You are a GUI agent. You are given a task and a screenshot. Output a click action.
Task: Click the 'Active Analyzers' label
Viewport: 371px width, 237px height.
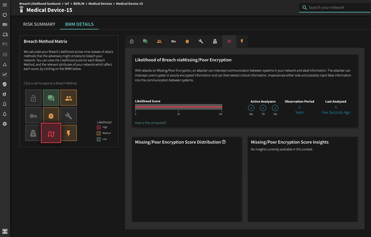pos(263,101)
